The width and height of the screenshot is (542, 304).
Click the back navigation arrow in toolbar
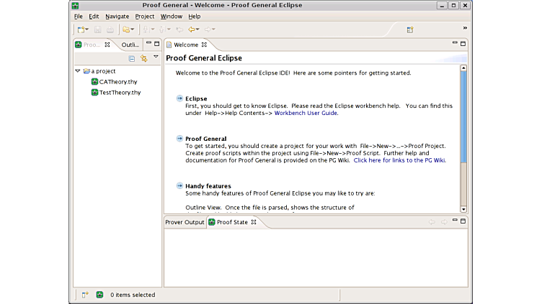click(x=192, y=29)
